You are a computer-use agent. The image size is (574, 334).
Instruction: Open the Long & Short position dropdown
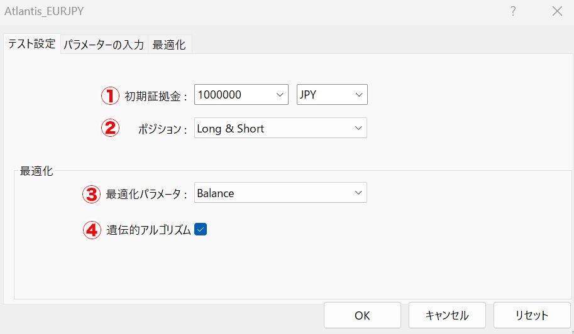click(280, 128)
